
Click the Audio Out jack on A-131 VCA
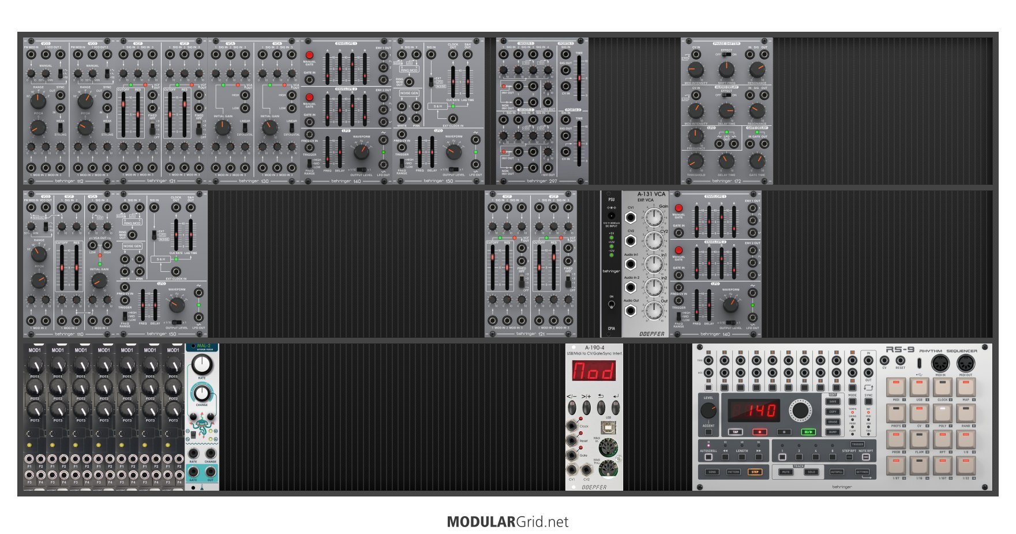(630, 311)
